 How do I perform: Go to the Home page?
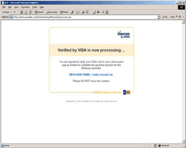(x=30, y=12)
